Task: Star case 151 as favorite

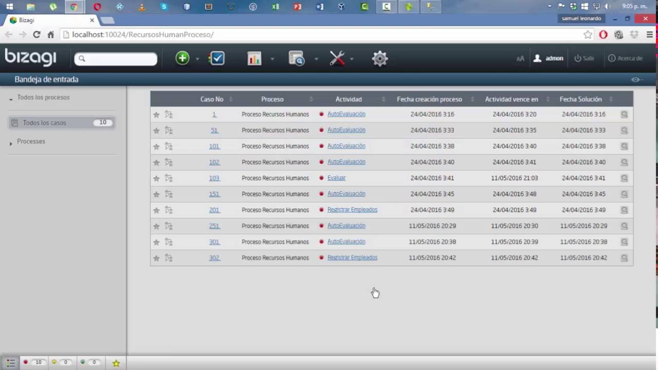Action: click(156, 194)
